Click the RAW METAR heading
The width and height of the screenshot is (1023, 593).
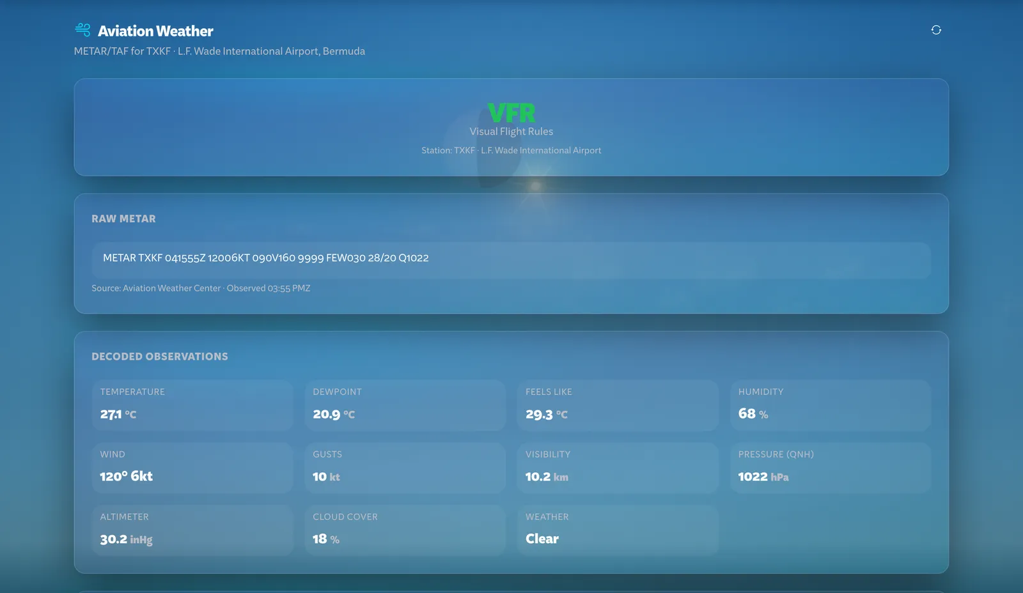123,219
